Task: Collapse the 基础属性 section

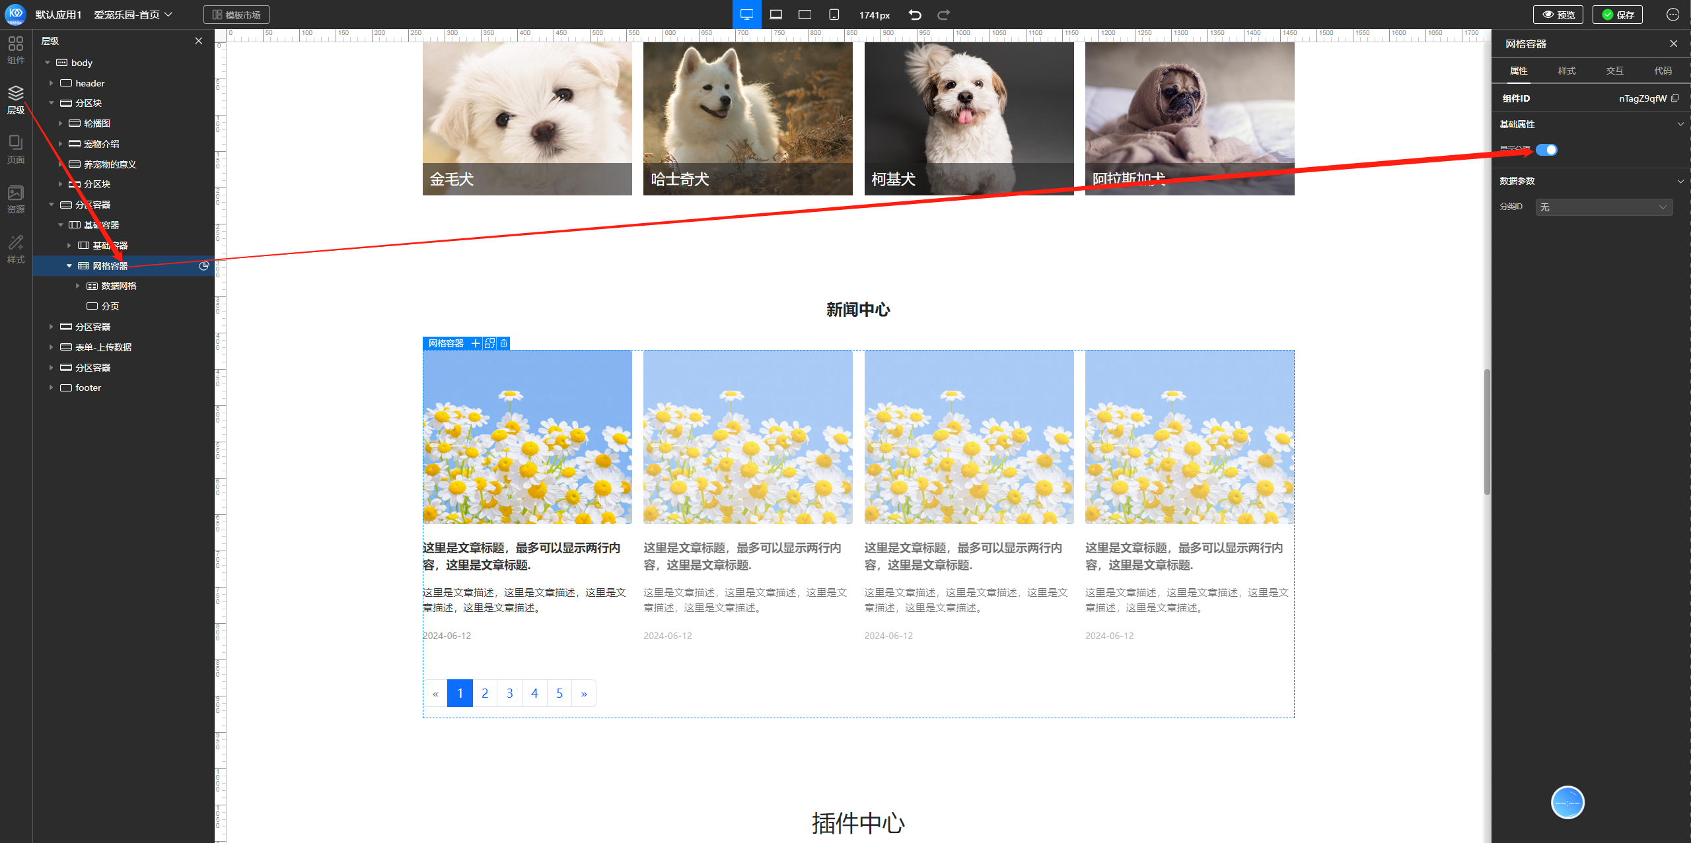Action: 1680,124
